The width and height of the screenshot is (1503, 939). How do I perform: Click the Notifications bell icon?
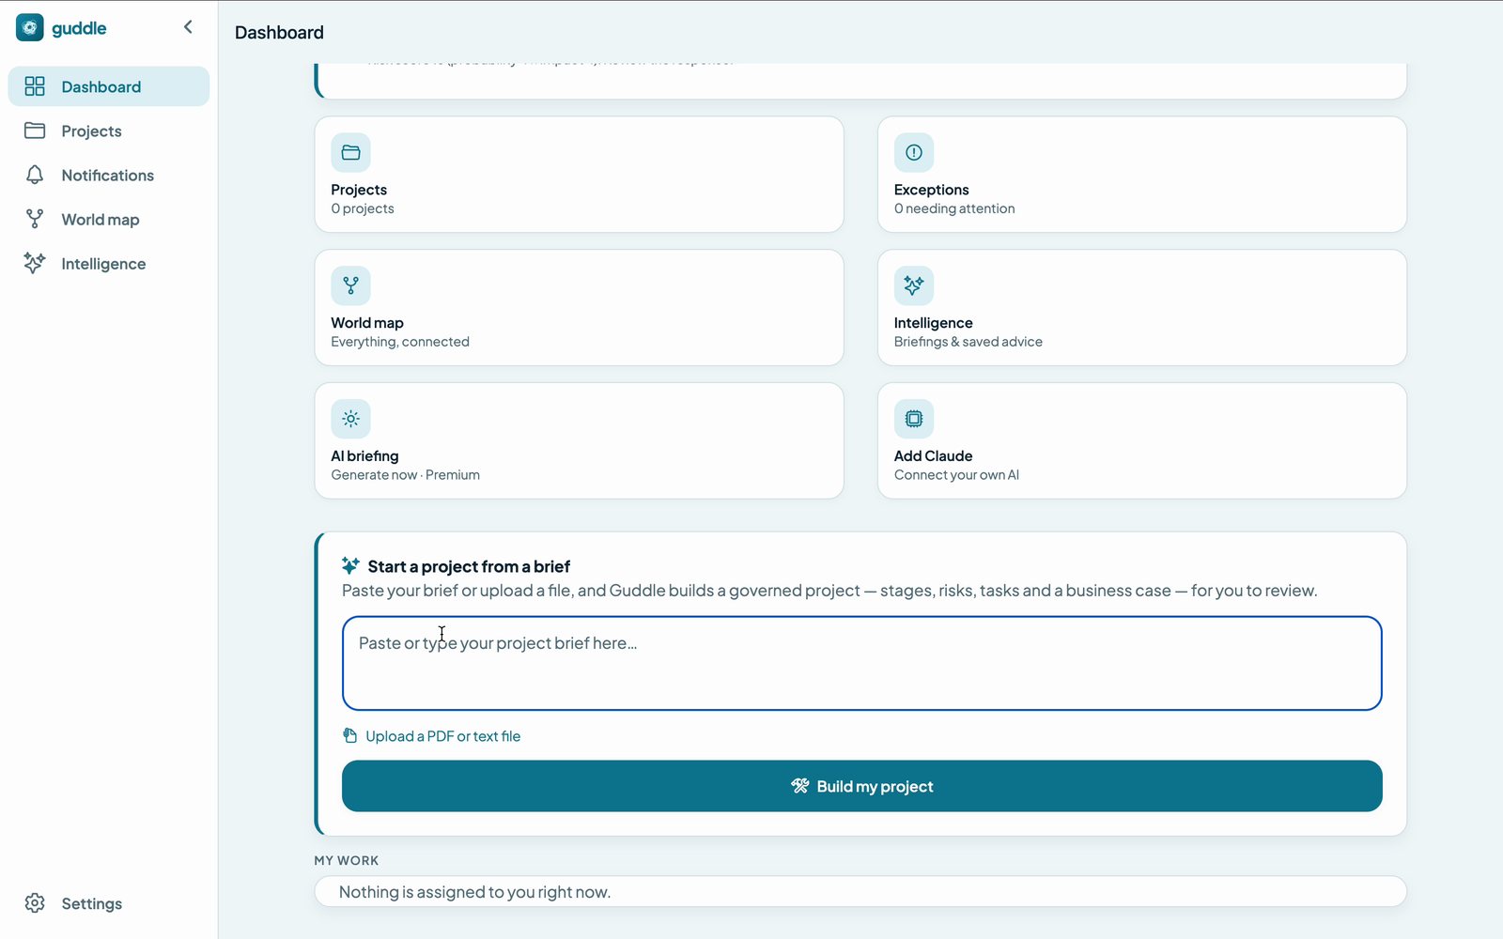tap(35, 175)
